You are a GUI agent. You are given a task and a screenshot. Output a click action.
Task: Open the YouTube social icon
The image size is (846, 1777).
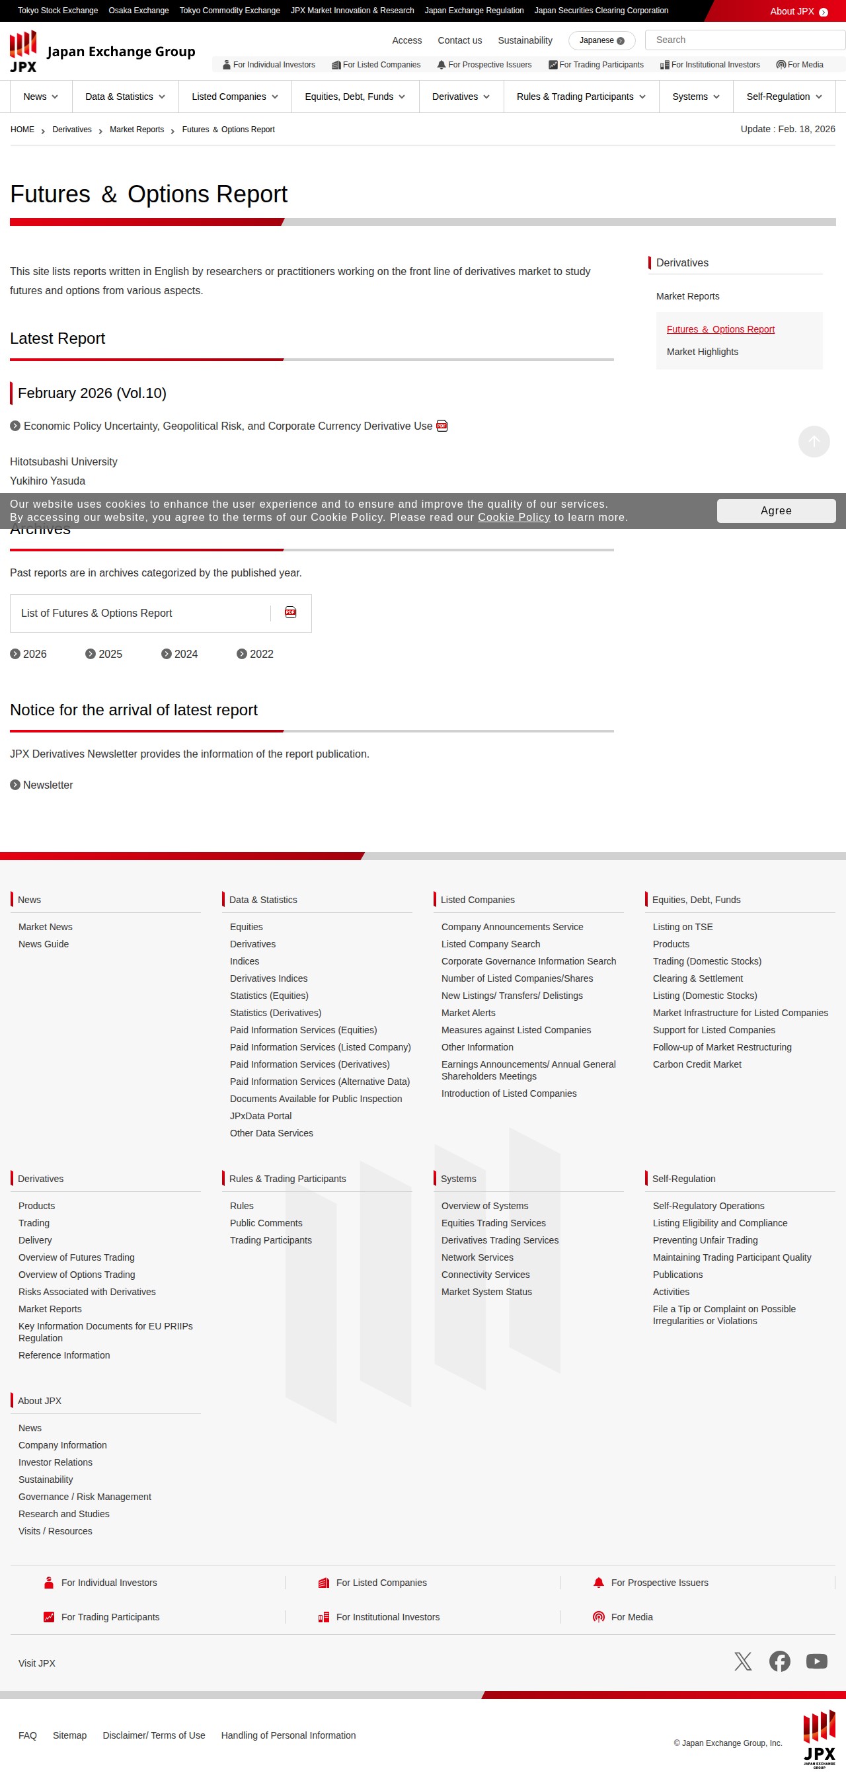pyautogui.click(x=817, y=1662)
